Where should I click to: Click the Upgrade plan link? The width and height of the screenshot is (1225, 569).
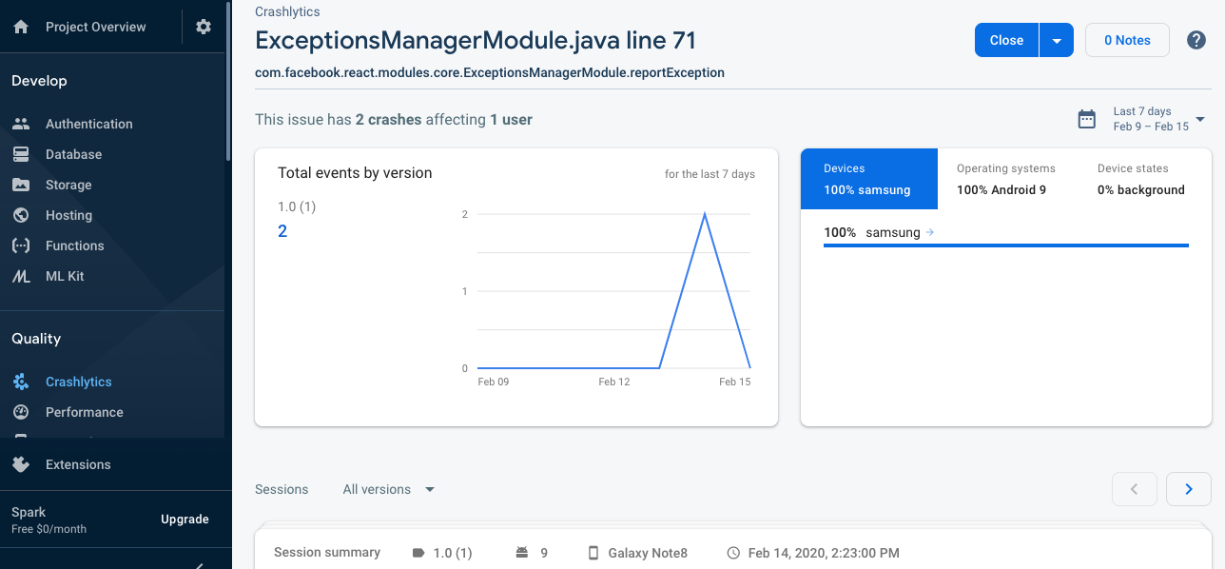pos(185,519)
